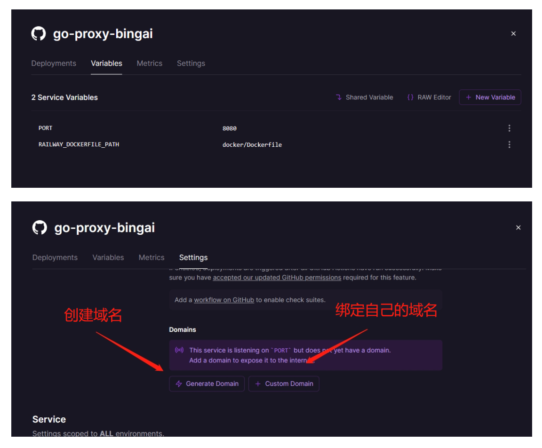
Task: Open the Metrics tab in top panel
Action: [x=149, y=64]
